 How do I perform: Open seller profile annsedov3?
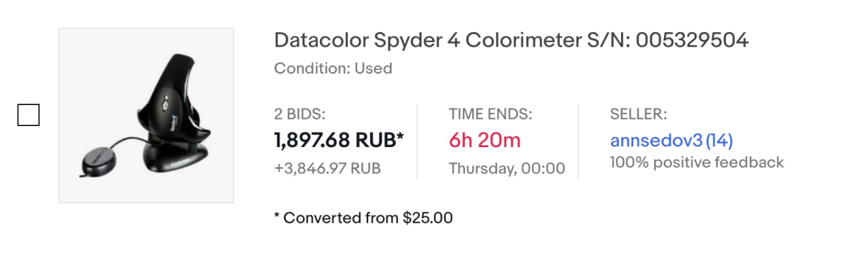[657, 141]
